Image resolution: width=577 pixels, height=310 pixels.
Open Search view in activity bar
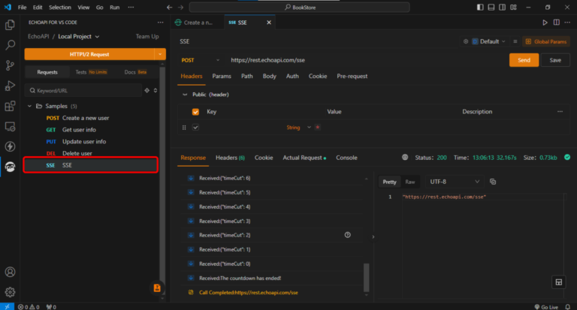click(x=11, y=45)
